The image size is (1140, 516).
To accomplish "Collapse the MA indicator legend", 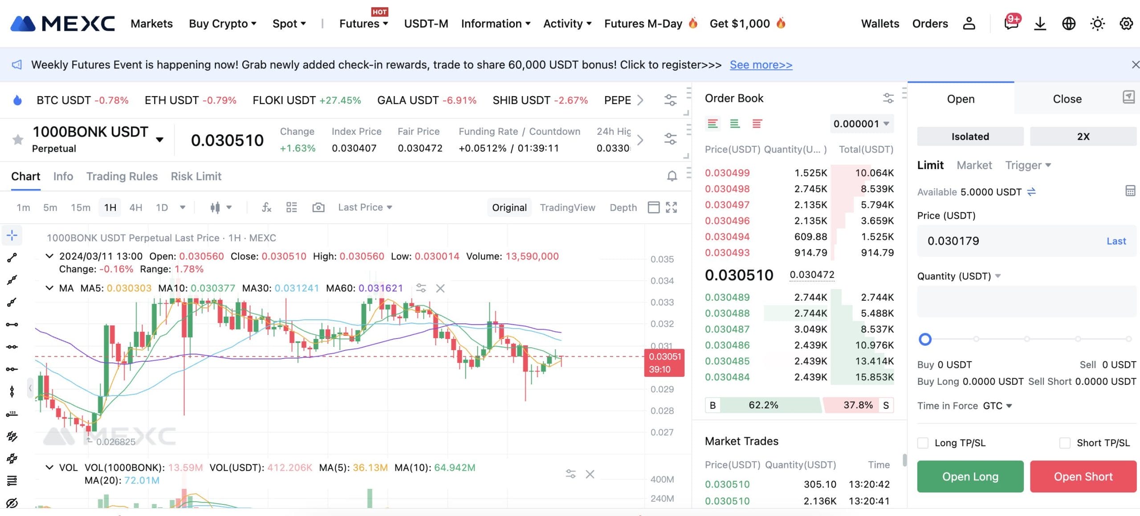I will point(49,288).
